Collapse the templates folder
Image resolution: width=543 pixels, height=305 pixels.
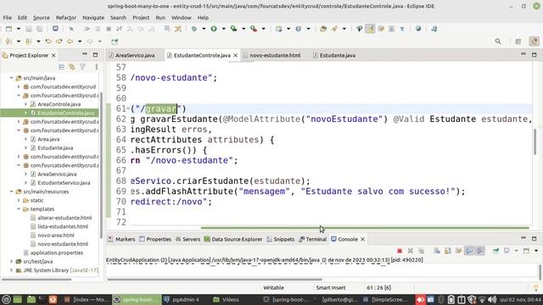pyautogui.click(x=19, y=209)
